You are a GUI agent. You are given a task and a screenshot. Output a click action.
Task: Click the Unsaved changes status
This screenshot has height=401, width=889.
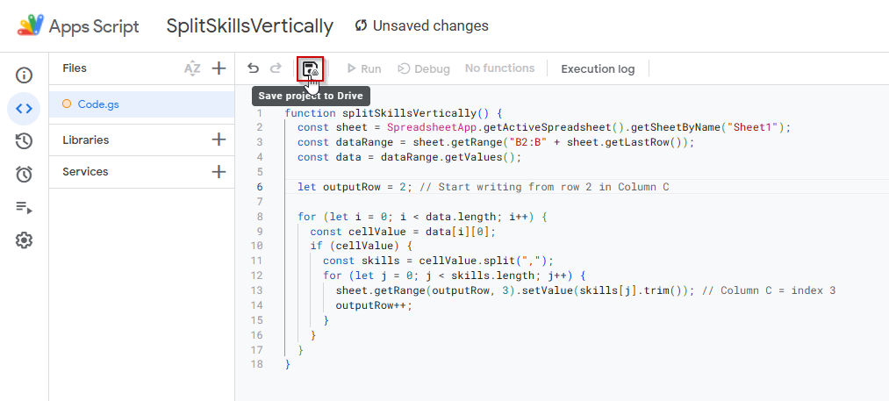click(x=422, y=25)
